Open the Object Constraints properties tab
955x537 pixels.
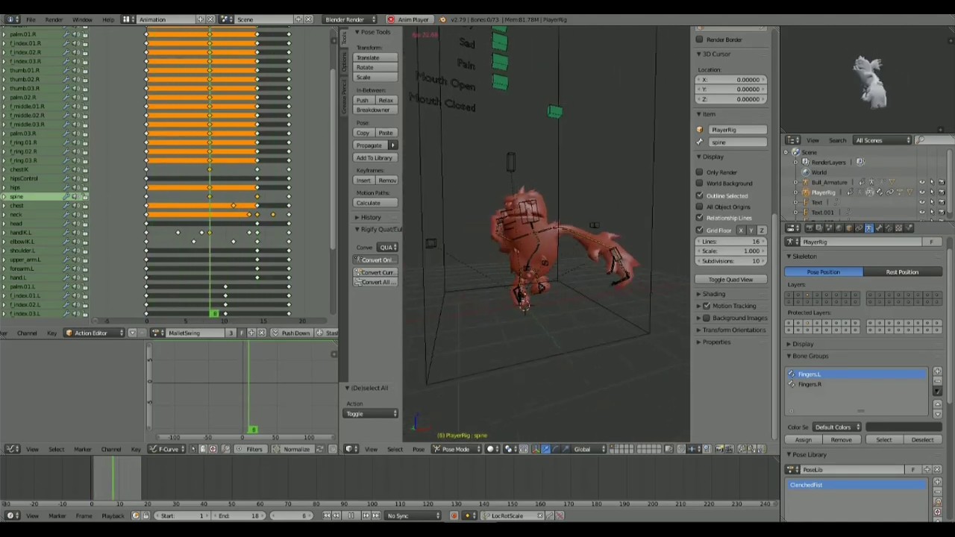coord(859,227)
